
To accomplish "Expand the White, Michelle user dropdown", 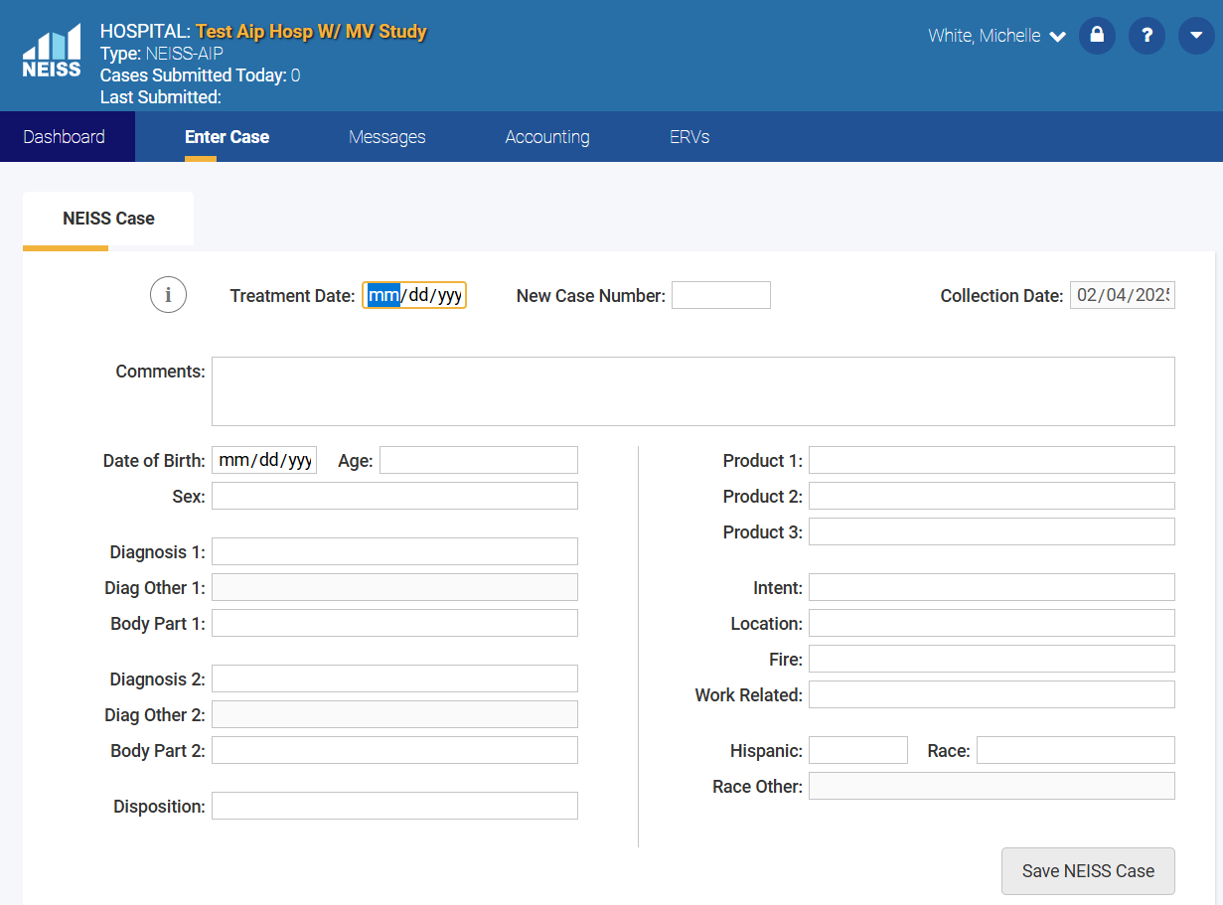I will coord(996,36).
